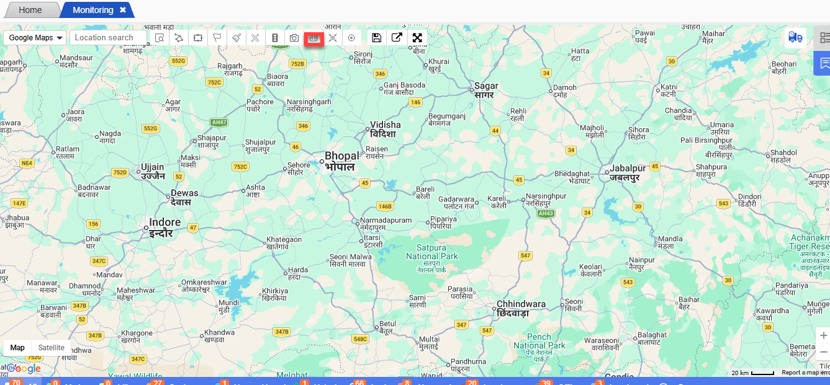Click the Location search input field
Viewport: 830px width, 385px height.
[x=108, y=38]
